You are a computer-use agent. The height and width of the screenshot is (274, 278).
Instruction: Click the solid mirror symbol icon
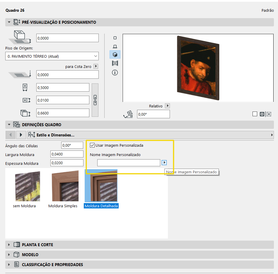coord(262,114)
